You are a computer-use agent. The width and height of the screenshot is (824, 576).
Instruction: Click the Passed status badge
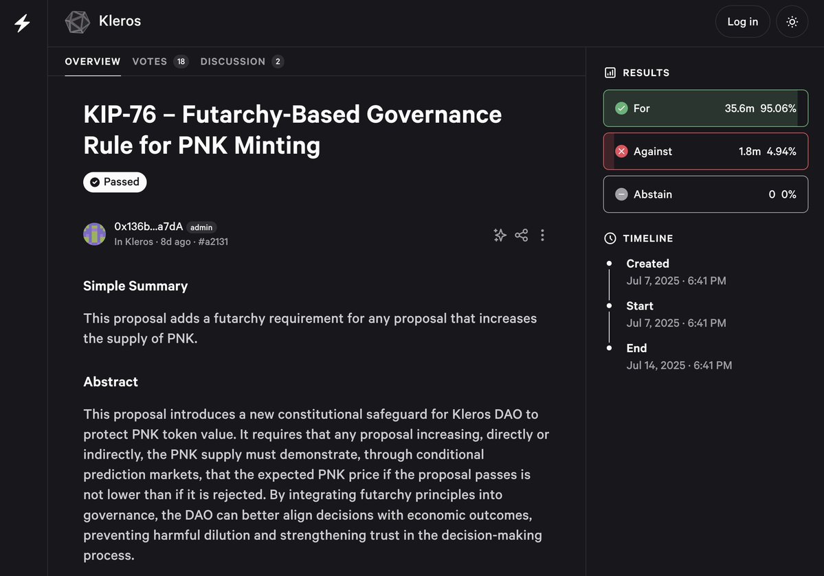(x=115, y=182)
